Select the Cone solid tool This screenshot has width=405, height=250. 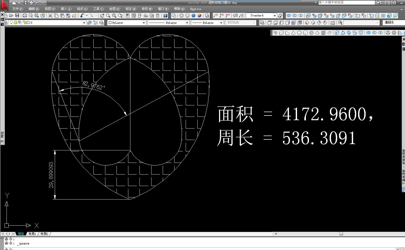[293, 33]
